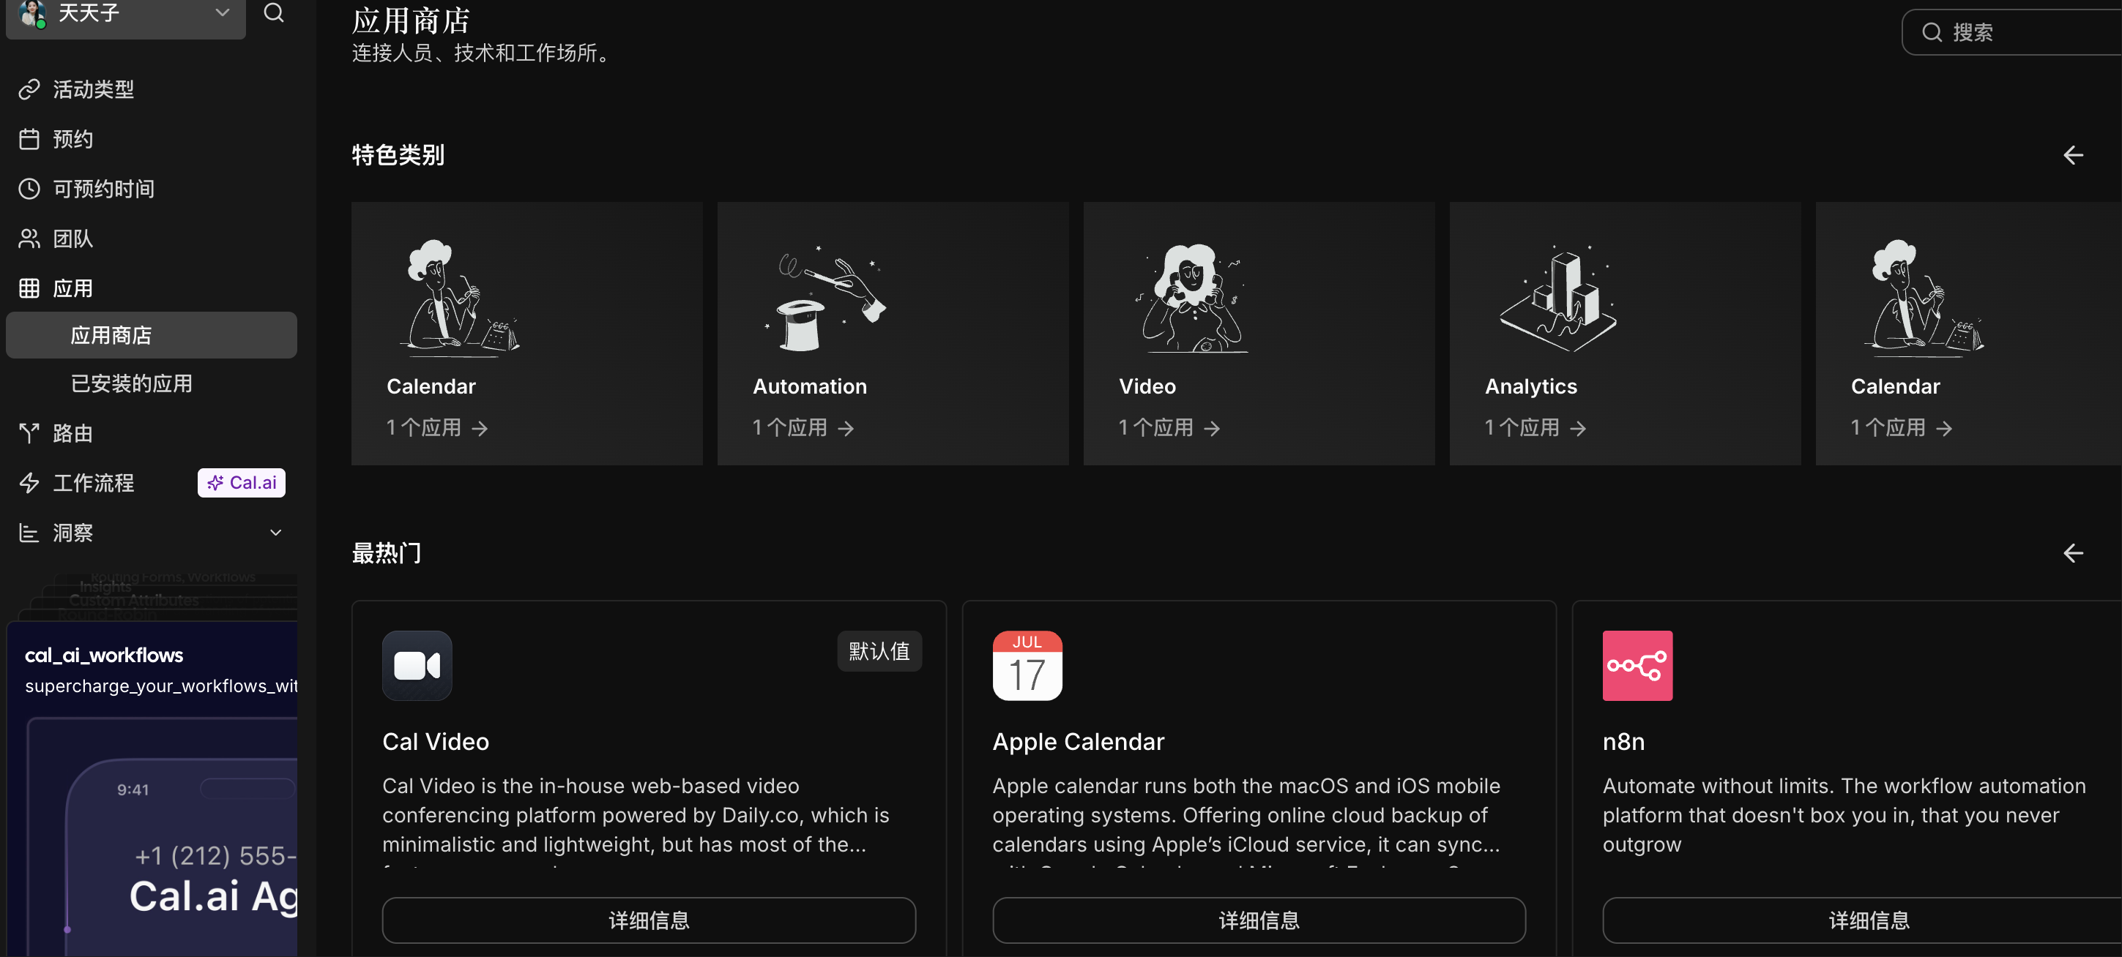2122x957 pixels.
Task: Click the 默认值 badge on Cal Video
Action: pyautogui.click(x=879, y=651)
